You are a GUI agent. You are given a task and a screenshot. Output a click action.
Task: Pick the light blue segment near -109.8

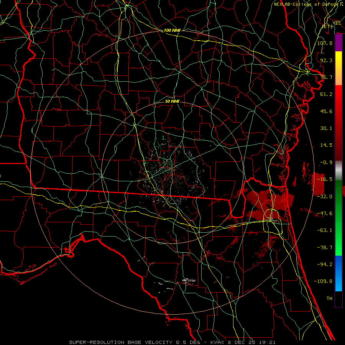[338, 283]
